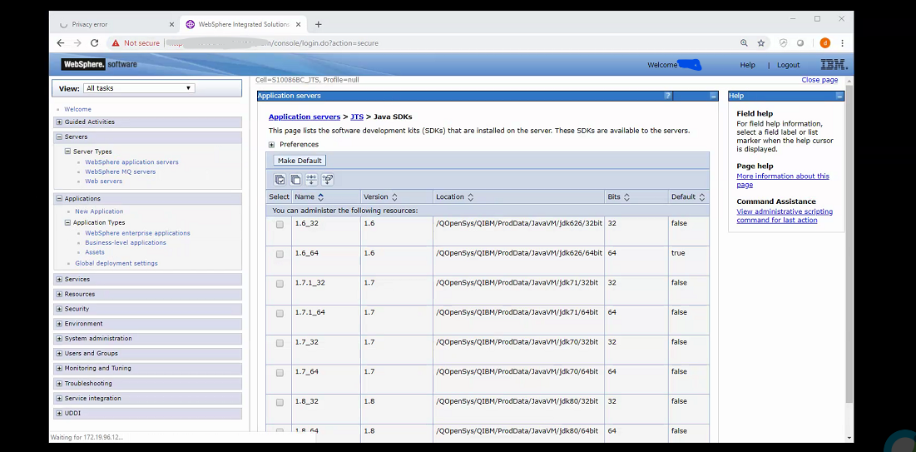
Task: Open Resources in the navigation menu
Action: coord(79,294)
